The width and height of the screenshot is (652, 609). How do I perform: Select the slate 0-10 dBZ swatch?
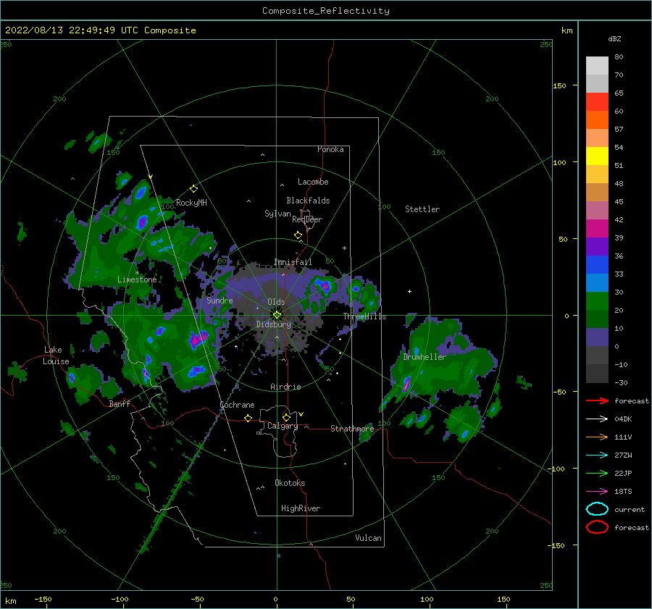coord(597,337)
